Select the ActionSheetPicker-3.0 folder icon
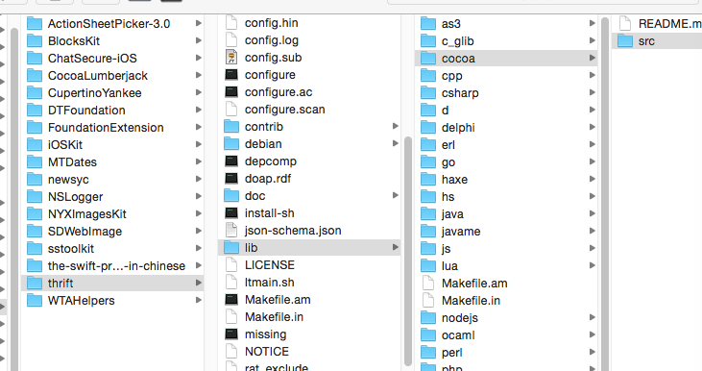702x371 pixels. 35,23
